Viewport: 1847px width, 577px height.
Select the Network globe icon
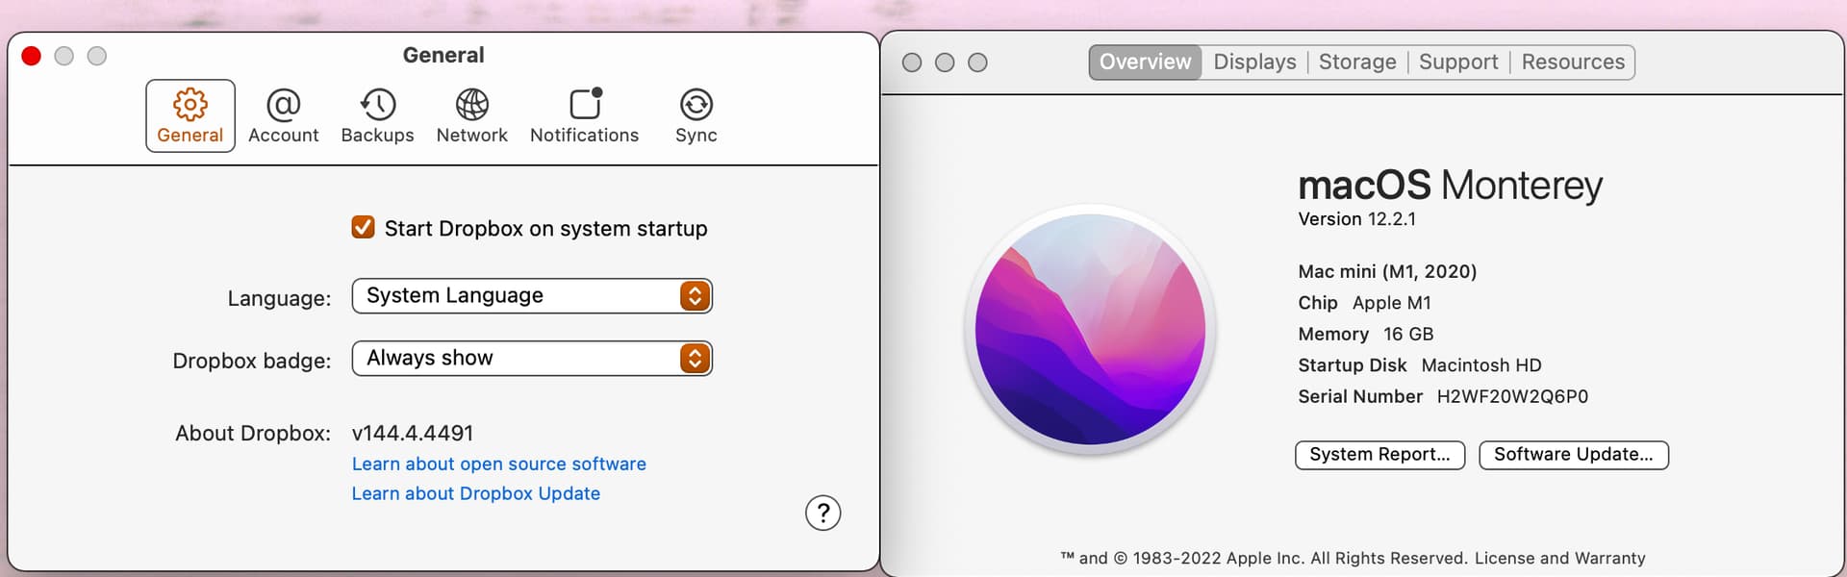pyautogui.click(x=471, y=105)
